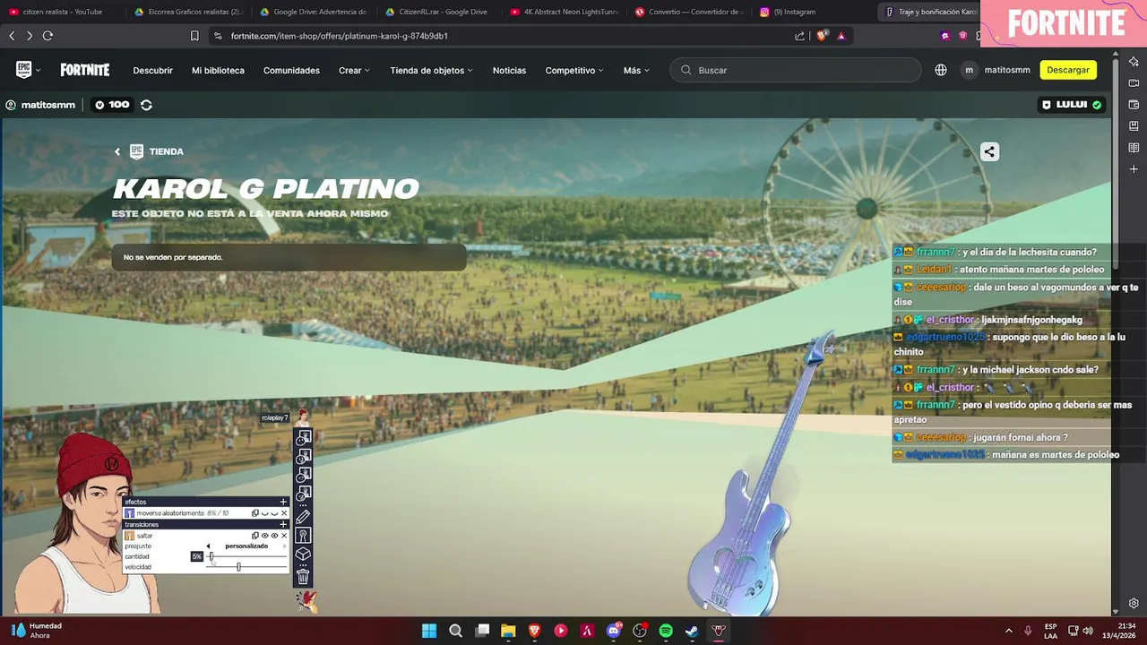This screenshot has width=1147, height=645.
Task: Switch to CitizenRL.rar Google Drive tab
Action: coord(439,12)
